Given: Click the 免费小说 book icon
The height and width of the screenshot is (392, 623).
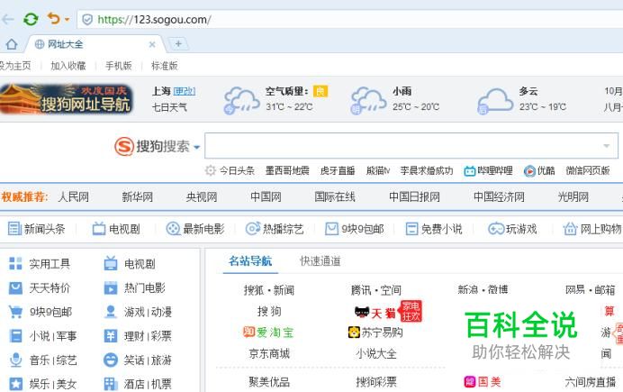Looking at the screenshot, I should pyautogui.click(x=411, y=229).
